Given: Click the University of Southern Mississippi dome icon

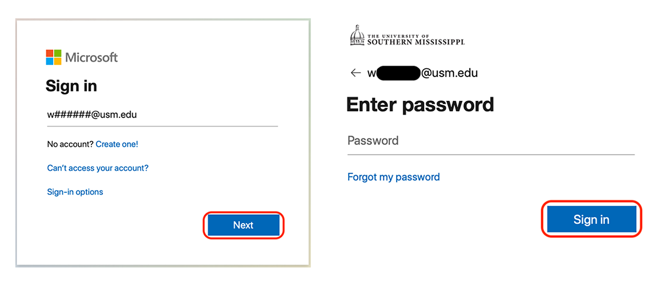Looking at the screenshot, I should [357, 35].
